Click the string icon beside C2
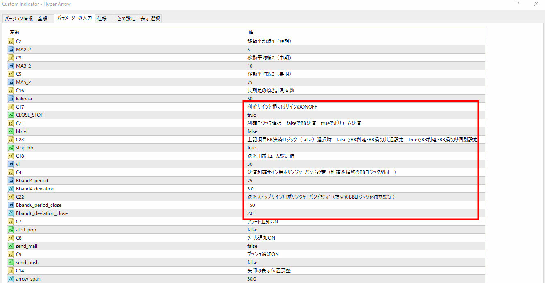Viewport: 545px width, 283px height. tap(11, 41)
